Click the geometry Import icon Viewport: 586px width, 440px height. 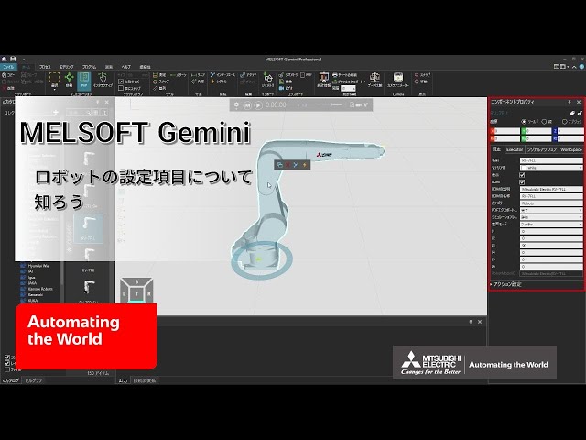pyautogui.click(x=268, y=80)
